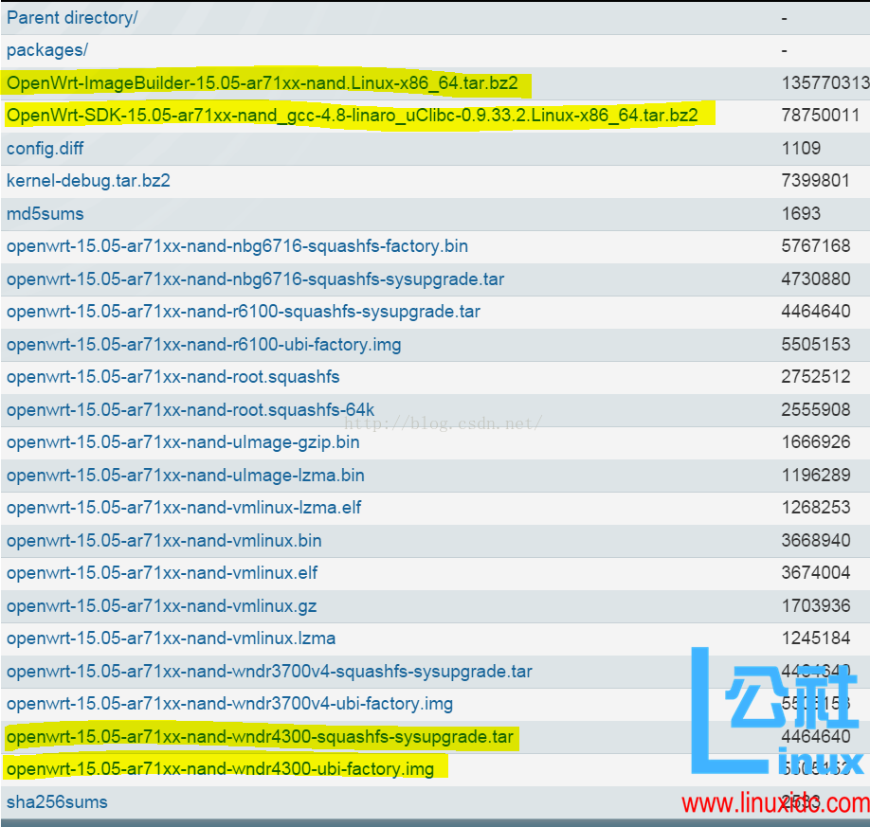Viewport: 870px width, 827px height.
Task: Click the file size 1245184
Action: (x=816, y=638)
